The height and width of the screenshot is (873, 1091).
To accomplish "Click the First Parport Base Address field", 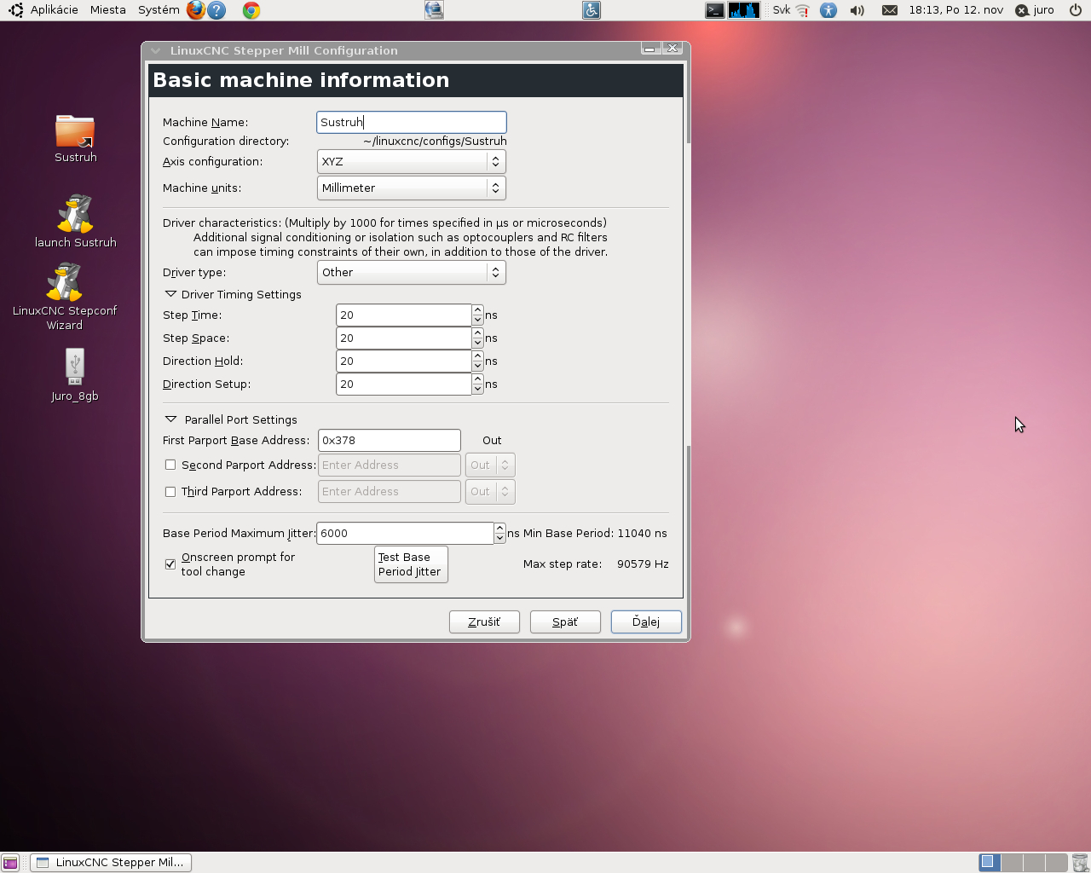I will tap(389, 441).
